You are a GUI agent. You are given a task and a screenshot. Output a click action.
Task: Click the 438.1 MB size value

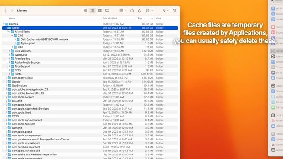point(148,78)
